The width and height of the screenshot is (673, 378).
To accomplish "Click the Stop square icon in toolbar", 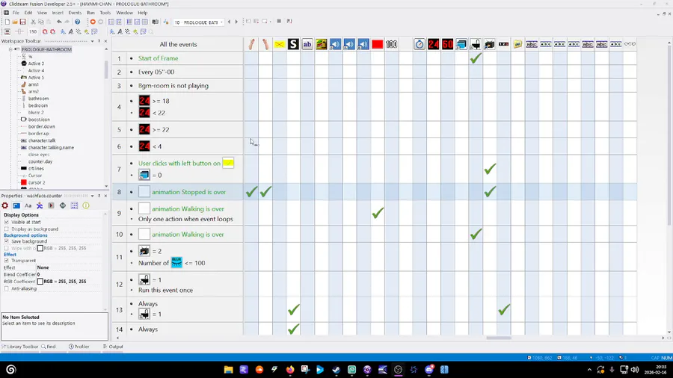I will pos(279,21).
